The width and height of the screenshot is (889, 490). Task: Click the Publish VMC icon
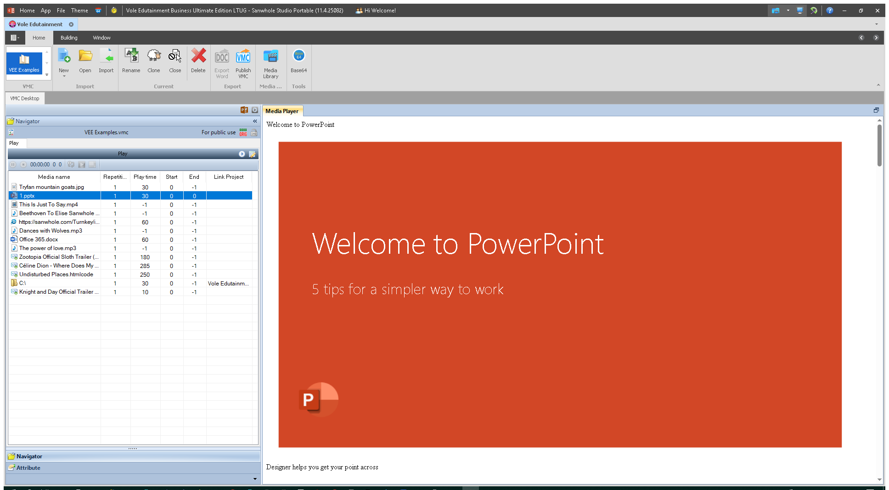pos(243,57)
